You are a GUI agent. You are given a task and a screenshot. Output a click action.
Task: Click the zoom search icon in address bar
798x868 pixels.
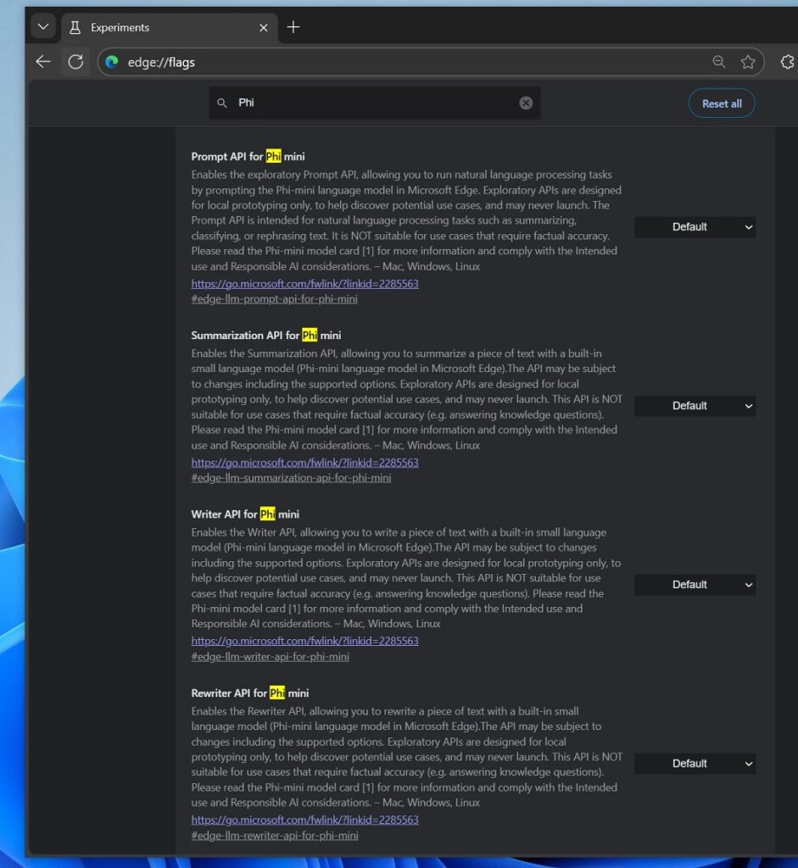click(719, 61)
